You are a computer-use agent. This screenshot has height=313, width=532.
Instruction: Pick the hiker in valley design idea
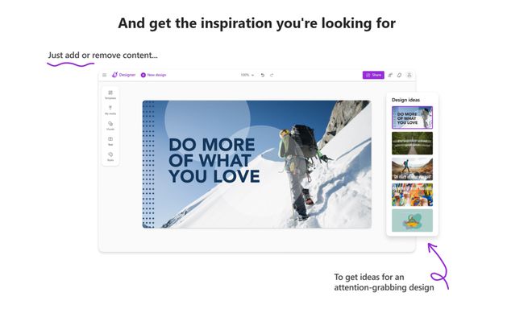pyautogui.click(x=412, y=169)
